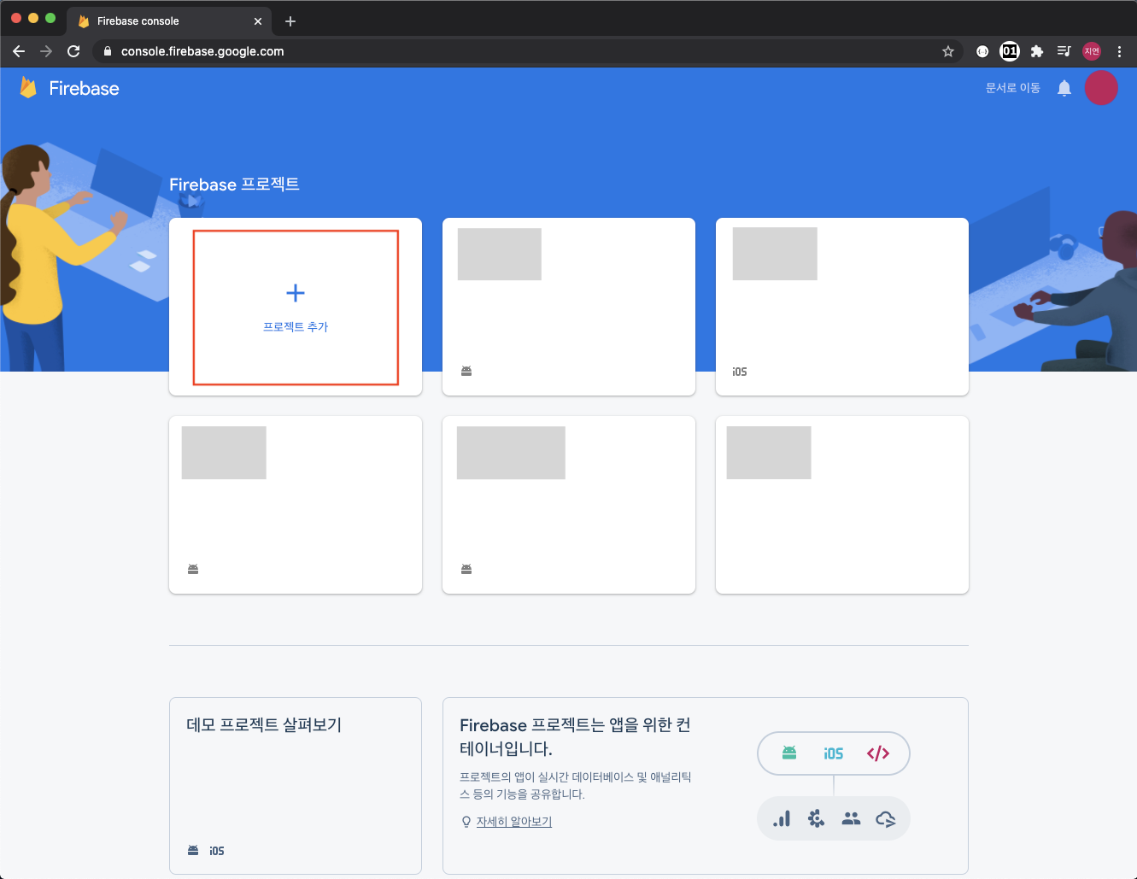Go back using browser back arrow
This screenshot has width=1137, height=879.
click(x=19, y=51)
